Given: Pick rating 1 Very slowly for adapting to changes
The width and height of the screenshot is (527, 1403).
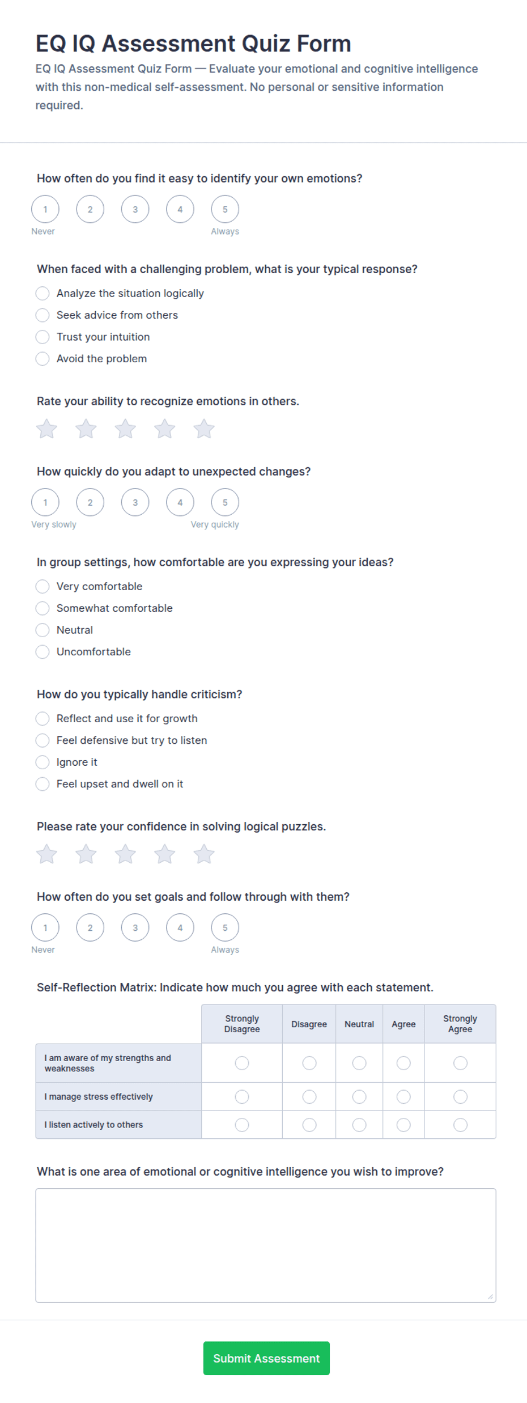Looking at the screenshot, I should tap(45, 502).
